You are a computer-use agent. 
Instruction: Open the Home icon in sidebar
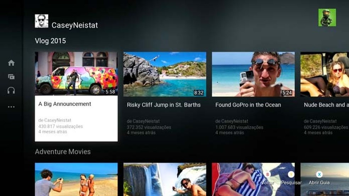coord(11,63)
